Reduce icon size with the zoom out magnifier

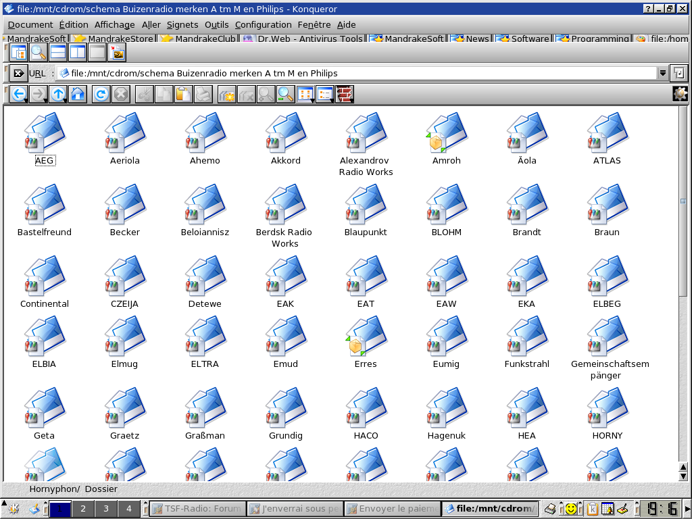click(x=286, y=94)
